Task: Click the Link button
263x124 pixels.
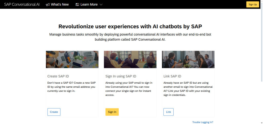Action: (x=168, y=112)
